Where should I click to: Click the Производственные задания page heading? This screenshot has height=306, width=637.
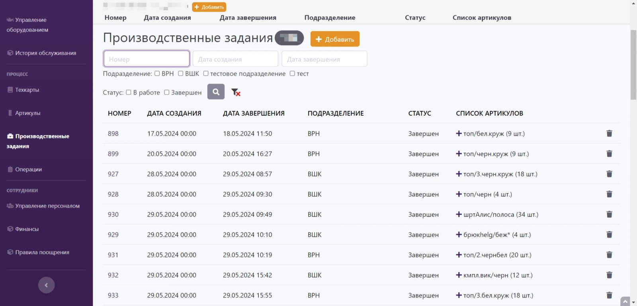point(188,38)
